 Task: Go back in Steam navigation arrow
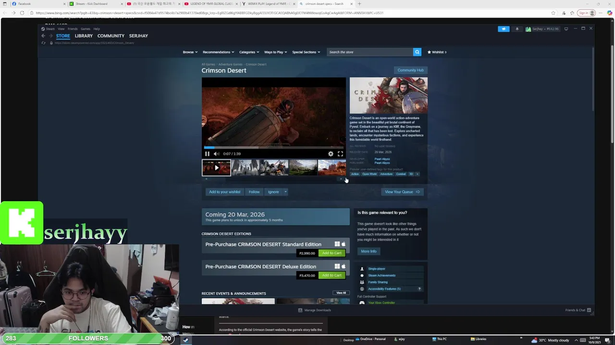43,36
